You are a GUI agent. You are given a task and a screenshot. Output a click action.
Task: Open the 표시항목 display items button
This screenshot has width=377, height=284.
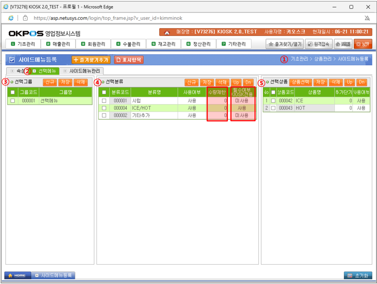click(x=129, y=60)
